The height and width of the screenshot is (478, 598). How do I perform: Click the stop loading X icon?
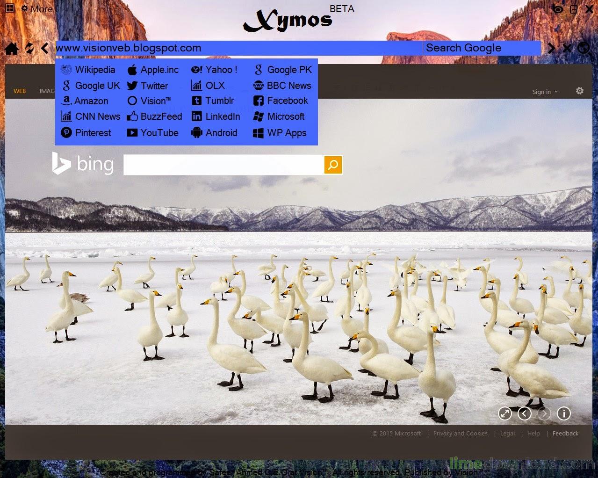coord(567,48)
